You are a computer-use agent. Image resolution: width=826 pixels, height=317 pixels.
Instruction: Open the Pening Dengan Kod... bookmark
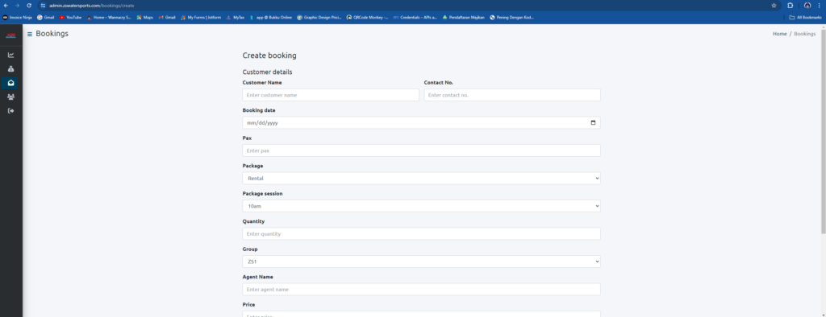pyautogui.click(x=512, y=18)
